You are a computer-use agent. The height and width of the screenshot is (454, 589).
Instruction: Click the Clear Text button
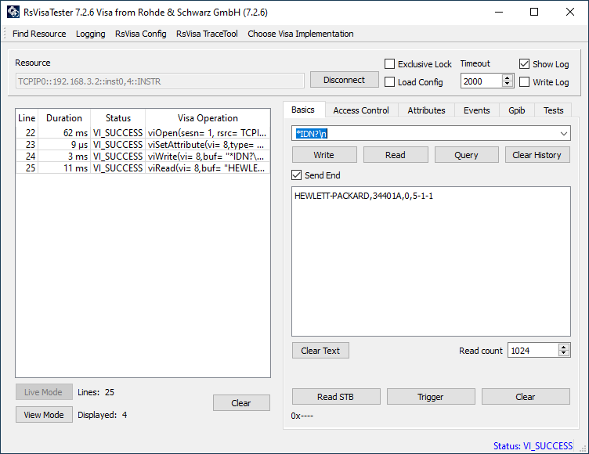(x=320, y=351)
